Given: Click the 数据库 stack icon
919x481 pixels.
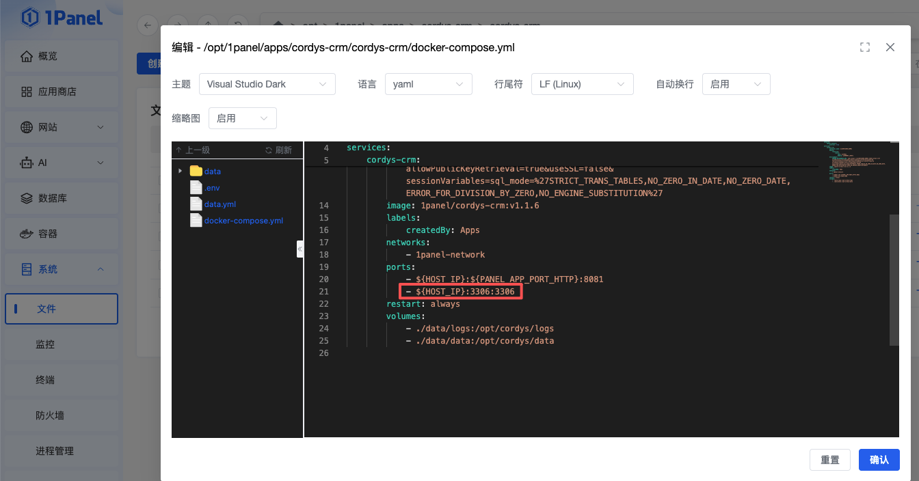Looking at the screenshot, I should coord(27,198).
